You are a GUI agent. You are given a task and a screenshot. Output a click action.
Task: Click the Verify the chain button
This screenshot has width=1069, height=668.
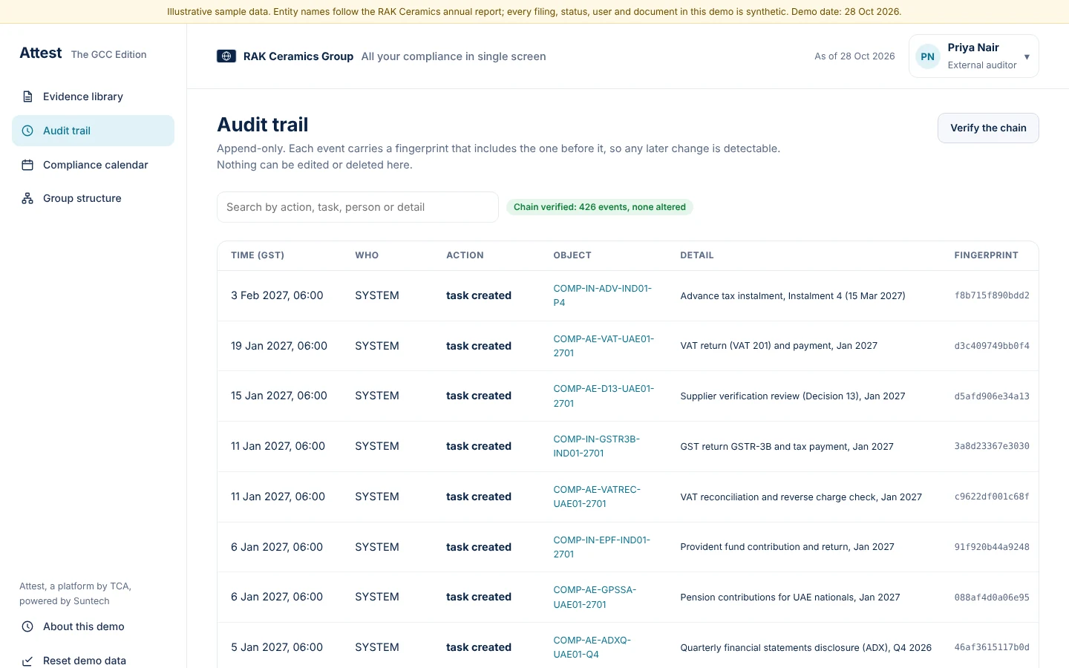coord(988,128)
